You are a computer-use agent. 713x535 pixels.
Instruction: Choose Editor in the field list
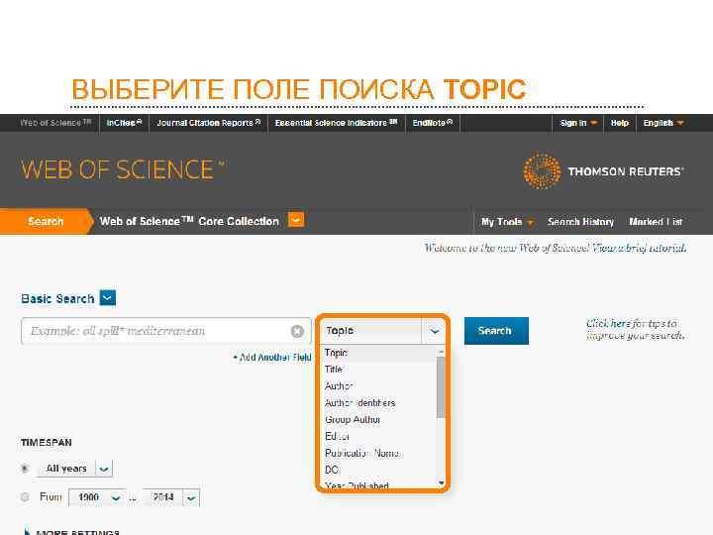point(379,436)
